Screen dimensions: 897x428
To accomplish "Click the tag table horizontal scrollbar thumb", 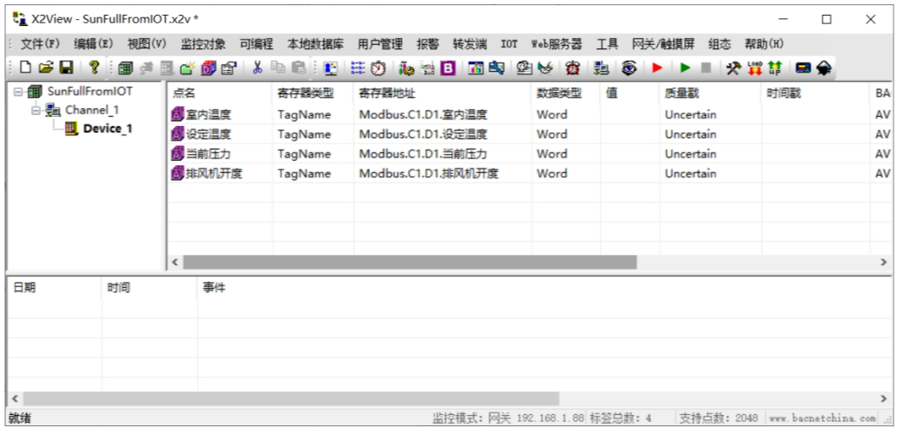I will point(410,262).
